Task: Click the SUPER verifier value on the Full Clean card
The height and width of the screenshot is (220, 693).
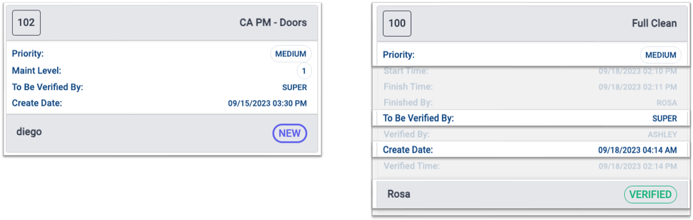Action: coord(664,118)
